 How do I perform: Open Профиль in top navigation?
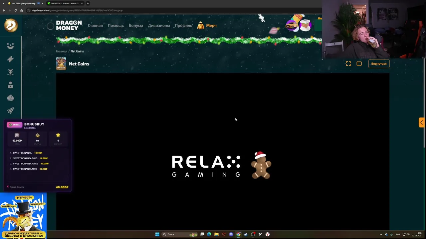pyautogui.click(x=184, y=26)
